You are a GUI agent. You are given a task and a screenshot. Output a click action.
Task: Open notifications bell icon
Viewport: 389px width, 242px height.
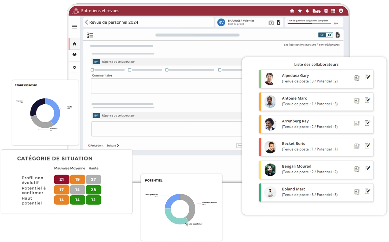[307, 11]
